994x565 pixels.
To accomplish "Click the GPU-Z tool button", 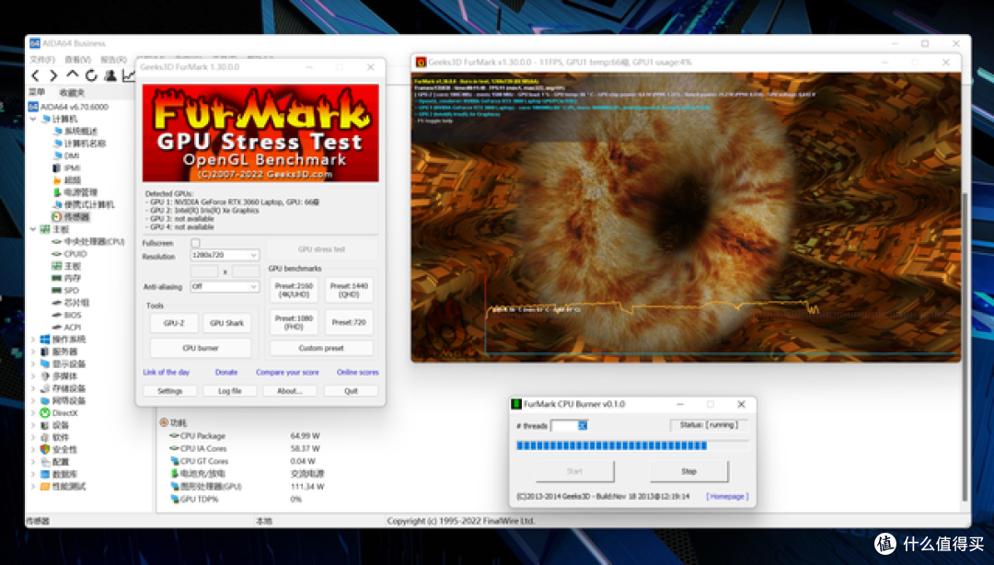I will (x=174, y=323).
